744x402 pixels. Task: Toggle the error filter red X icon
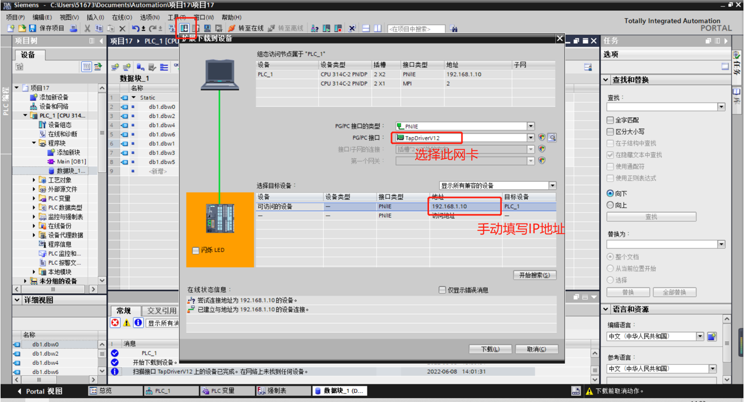116,323
